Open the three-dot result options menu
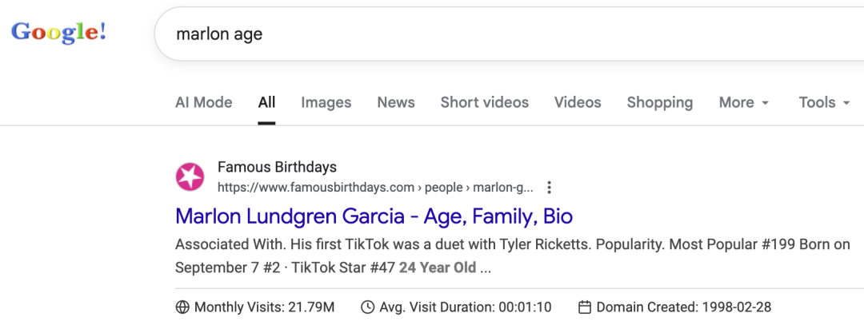Image resolution: width=864 pixels, height=325 pixels. 549,188
